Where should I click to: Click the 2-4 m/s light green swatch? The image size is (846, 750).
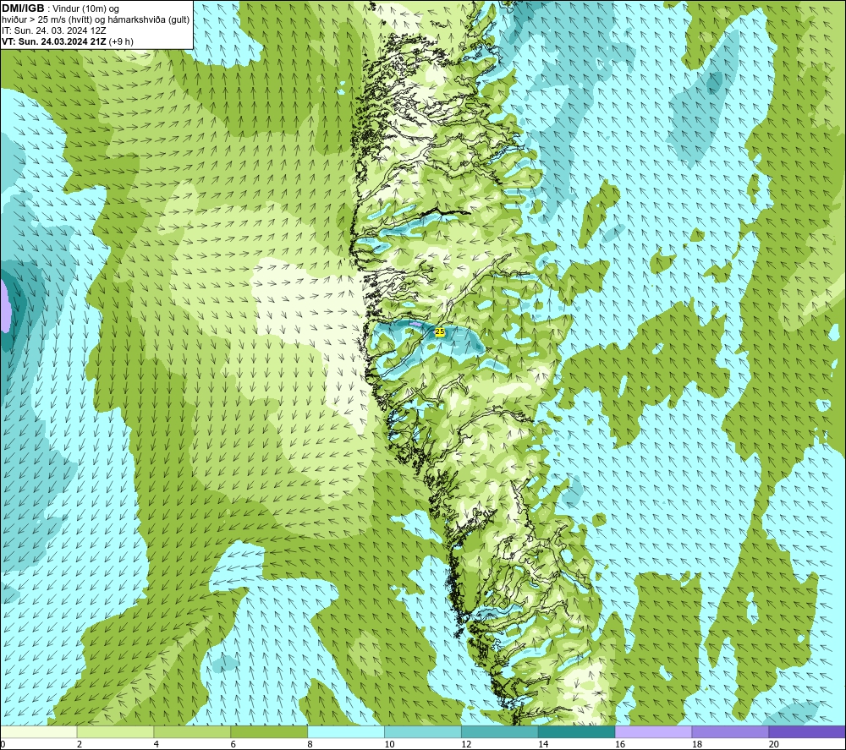click(115, 731)
